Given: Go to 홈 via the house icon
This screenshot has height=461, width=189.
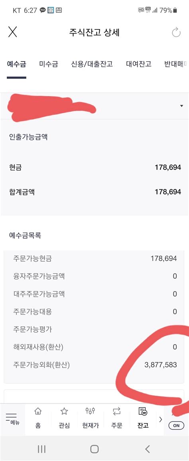Looking at the screenshot, I should point(38,418).
